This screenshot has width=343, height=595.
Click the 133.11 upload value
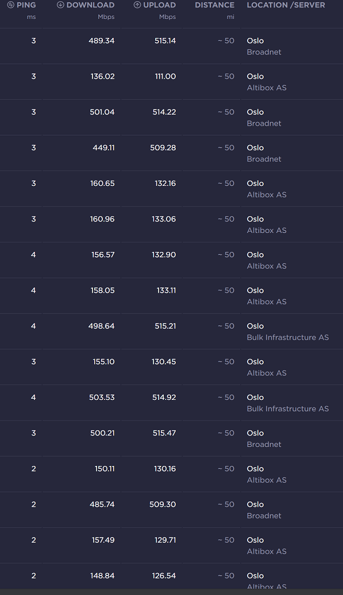click(167, 290)
